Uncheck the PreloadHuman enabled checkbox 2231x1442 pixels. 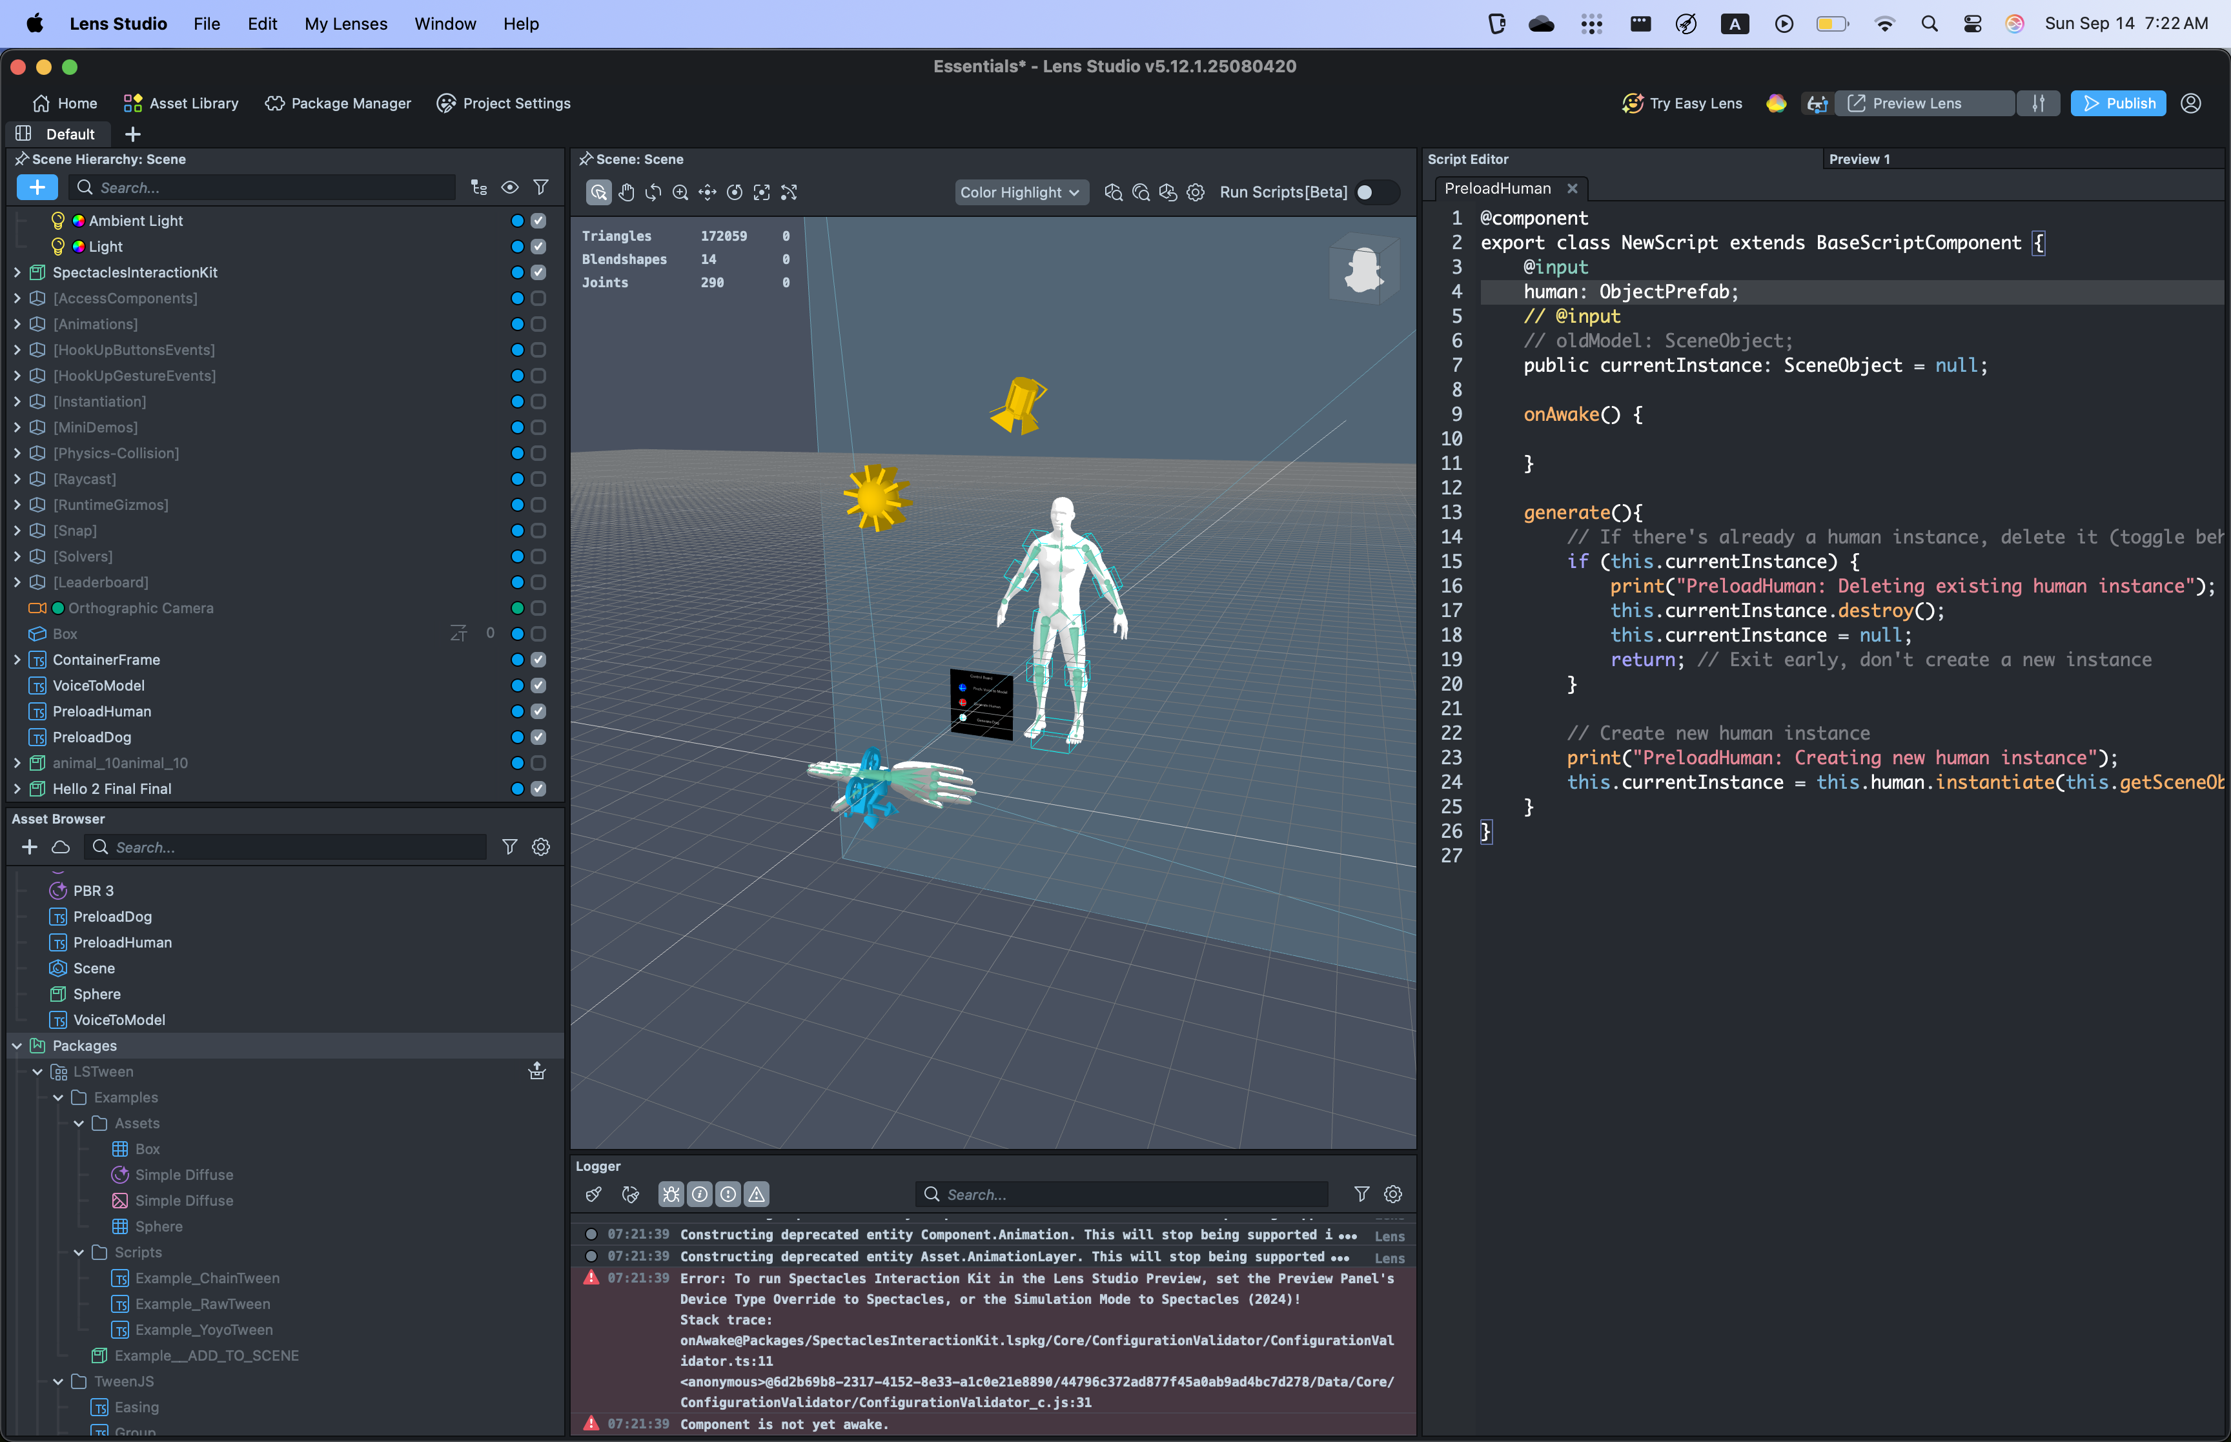click(538, 711)
